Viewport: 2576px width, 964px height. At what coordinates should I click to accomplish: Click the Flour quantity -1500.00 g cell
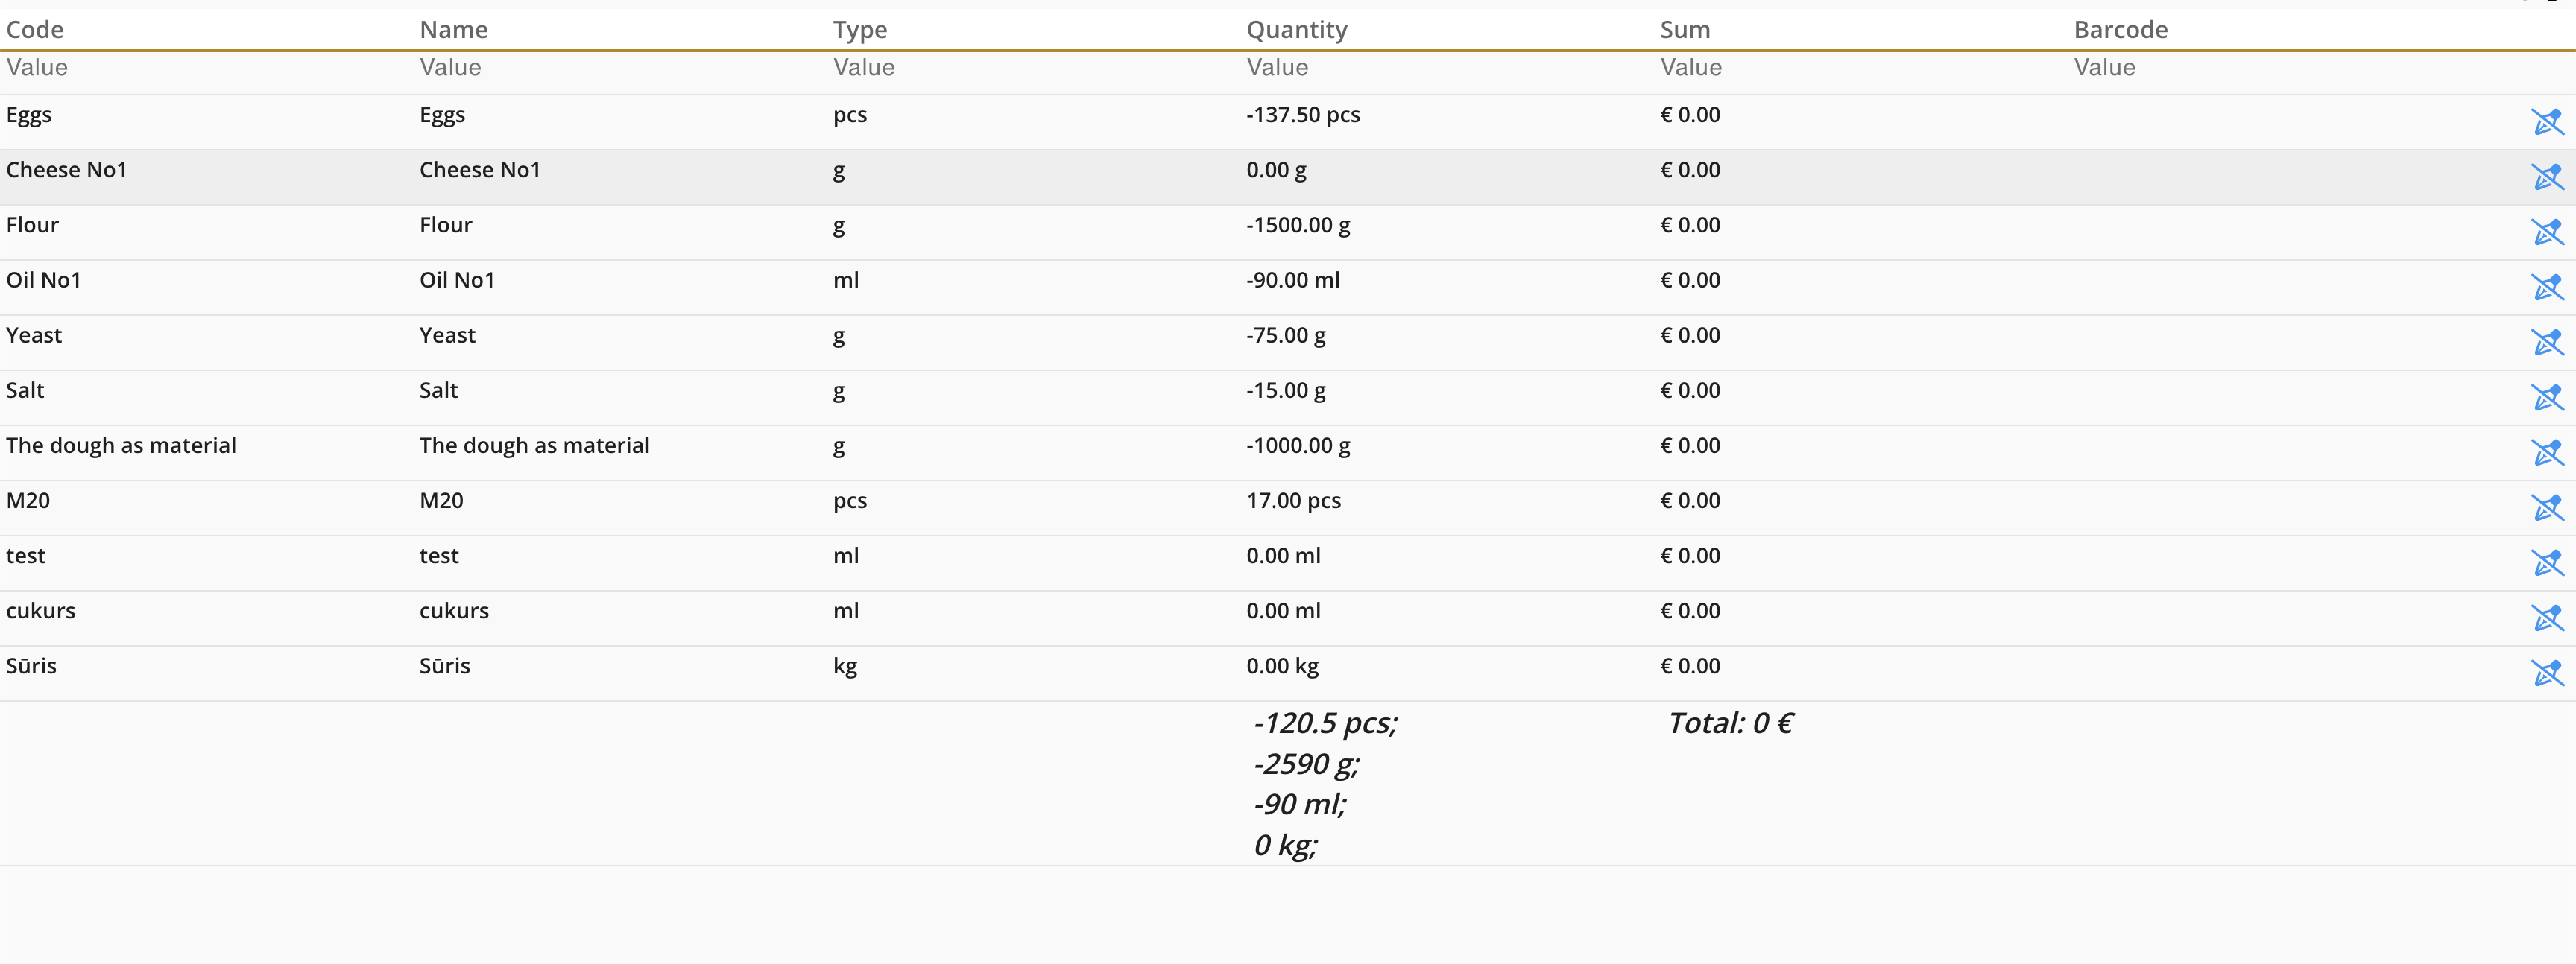pyautogui.click(x=1298, y=226)
